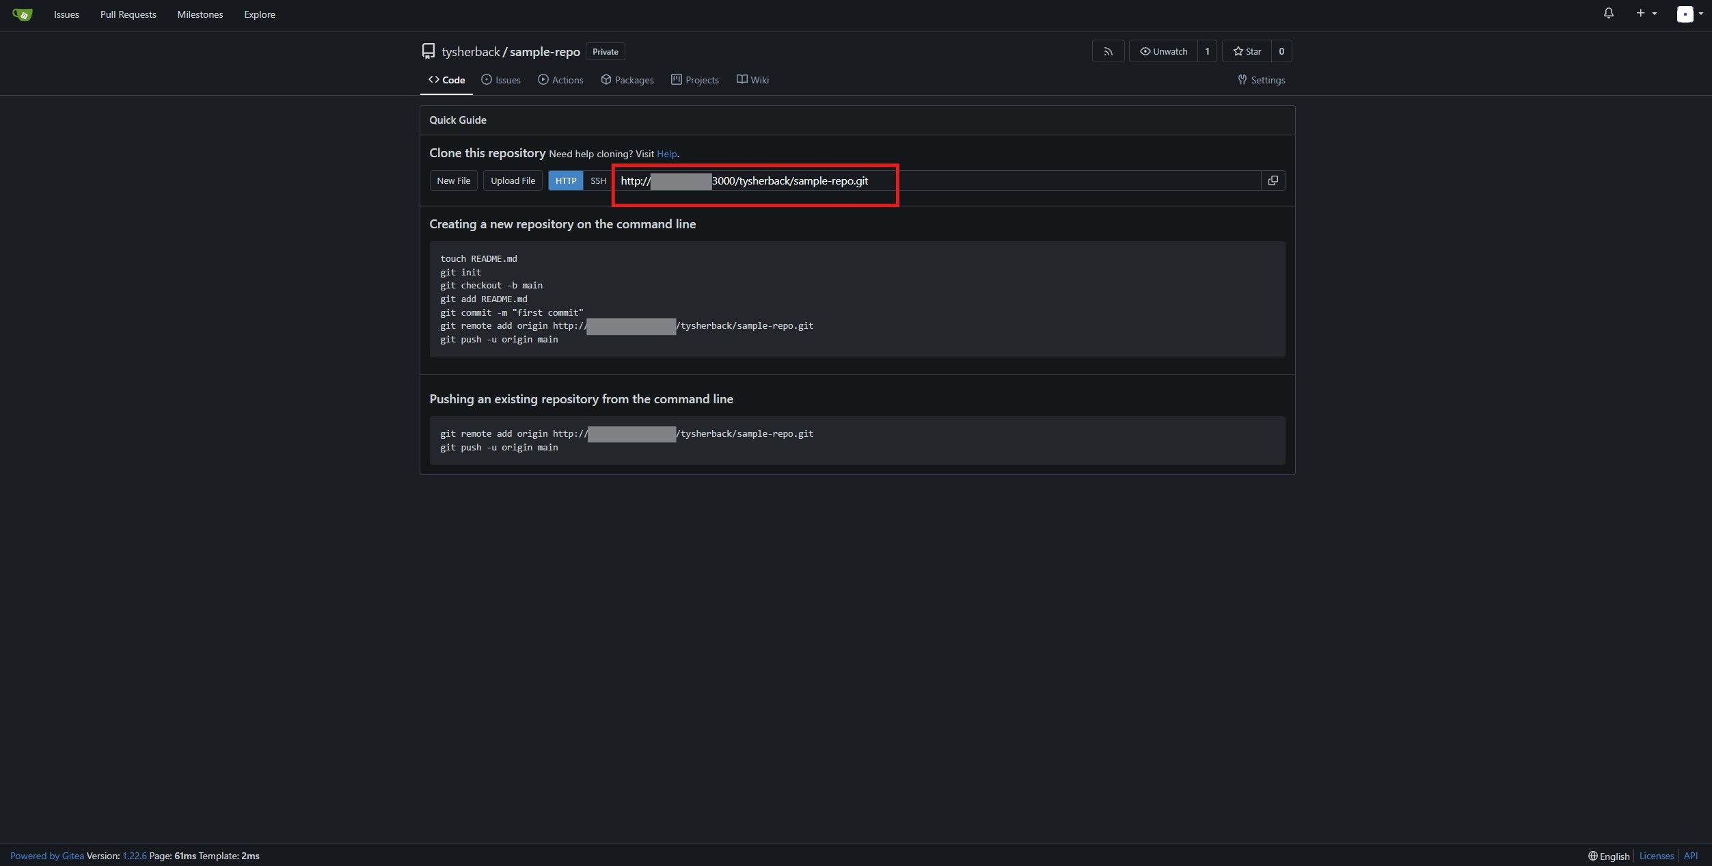Click the Upload File button
Screen dimensions: 1712x866
point(512,179)
